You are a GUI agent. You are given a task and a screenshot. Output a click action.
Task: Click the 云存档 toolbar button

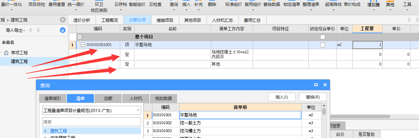(120, 4)
